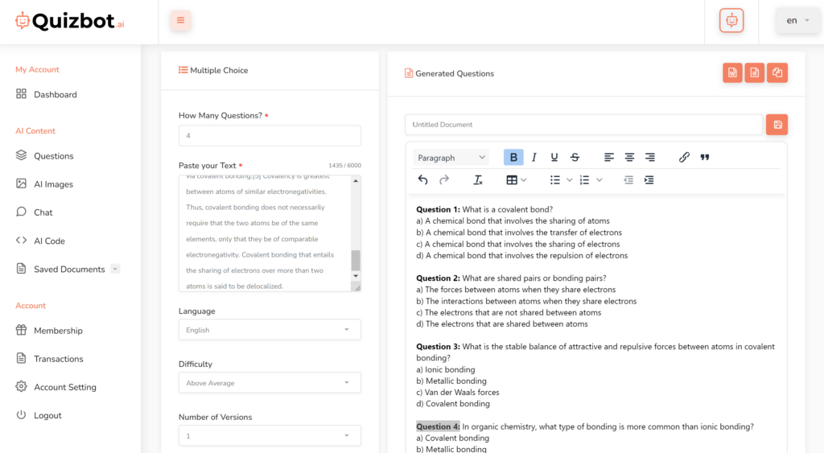Click the Logout link
824x453 pixels.
click(x=47, y=415)
